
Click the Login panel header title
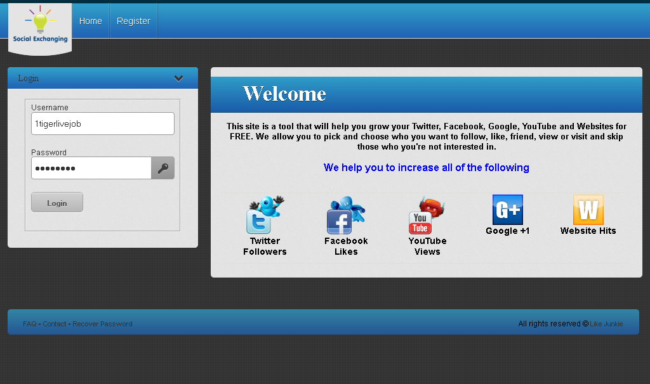pos(29,79)
